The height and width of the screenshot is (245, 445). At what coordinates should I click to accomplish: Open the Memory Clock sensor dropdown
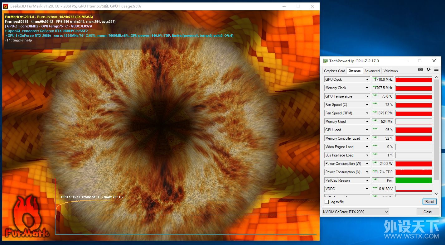(x=367, y=88)
